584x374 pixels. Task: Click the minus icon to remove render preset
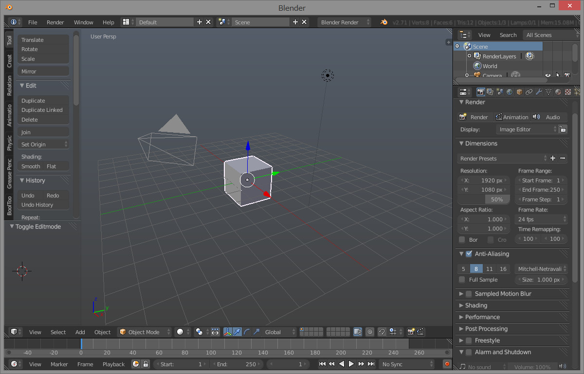point(563,158)
